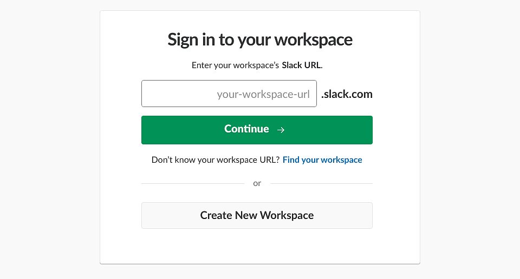Click the gray page background right of the card
The image size is (520, 279).
(x=470, y=139)
